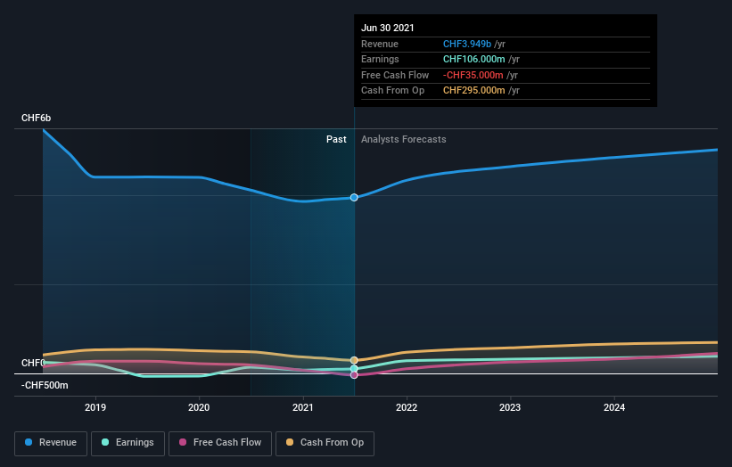Select the 2022 x-axis label
The image size is (732, 467).
407,407
